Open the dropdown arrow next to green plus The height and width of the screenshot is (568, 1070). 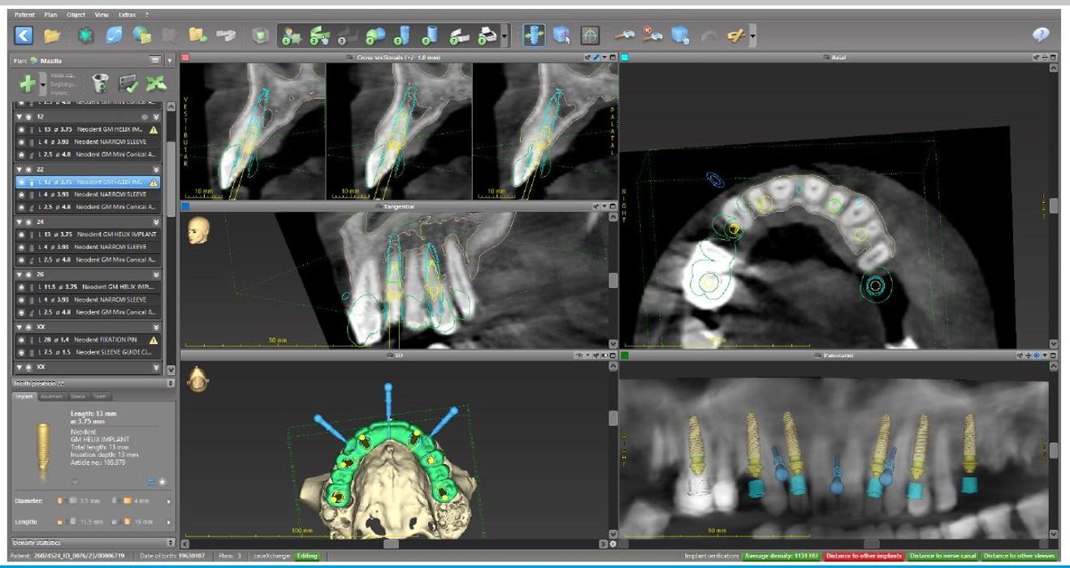(x=41, y=83)
